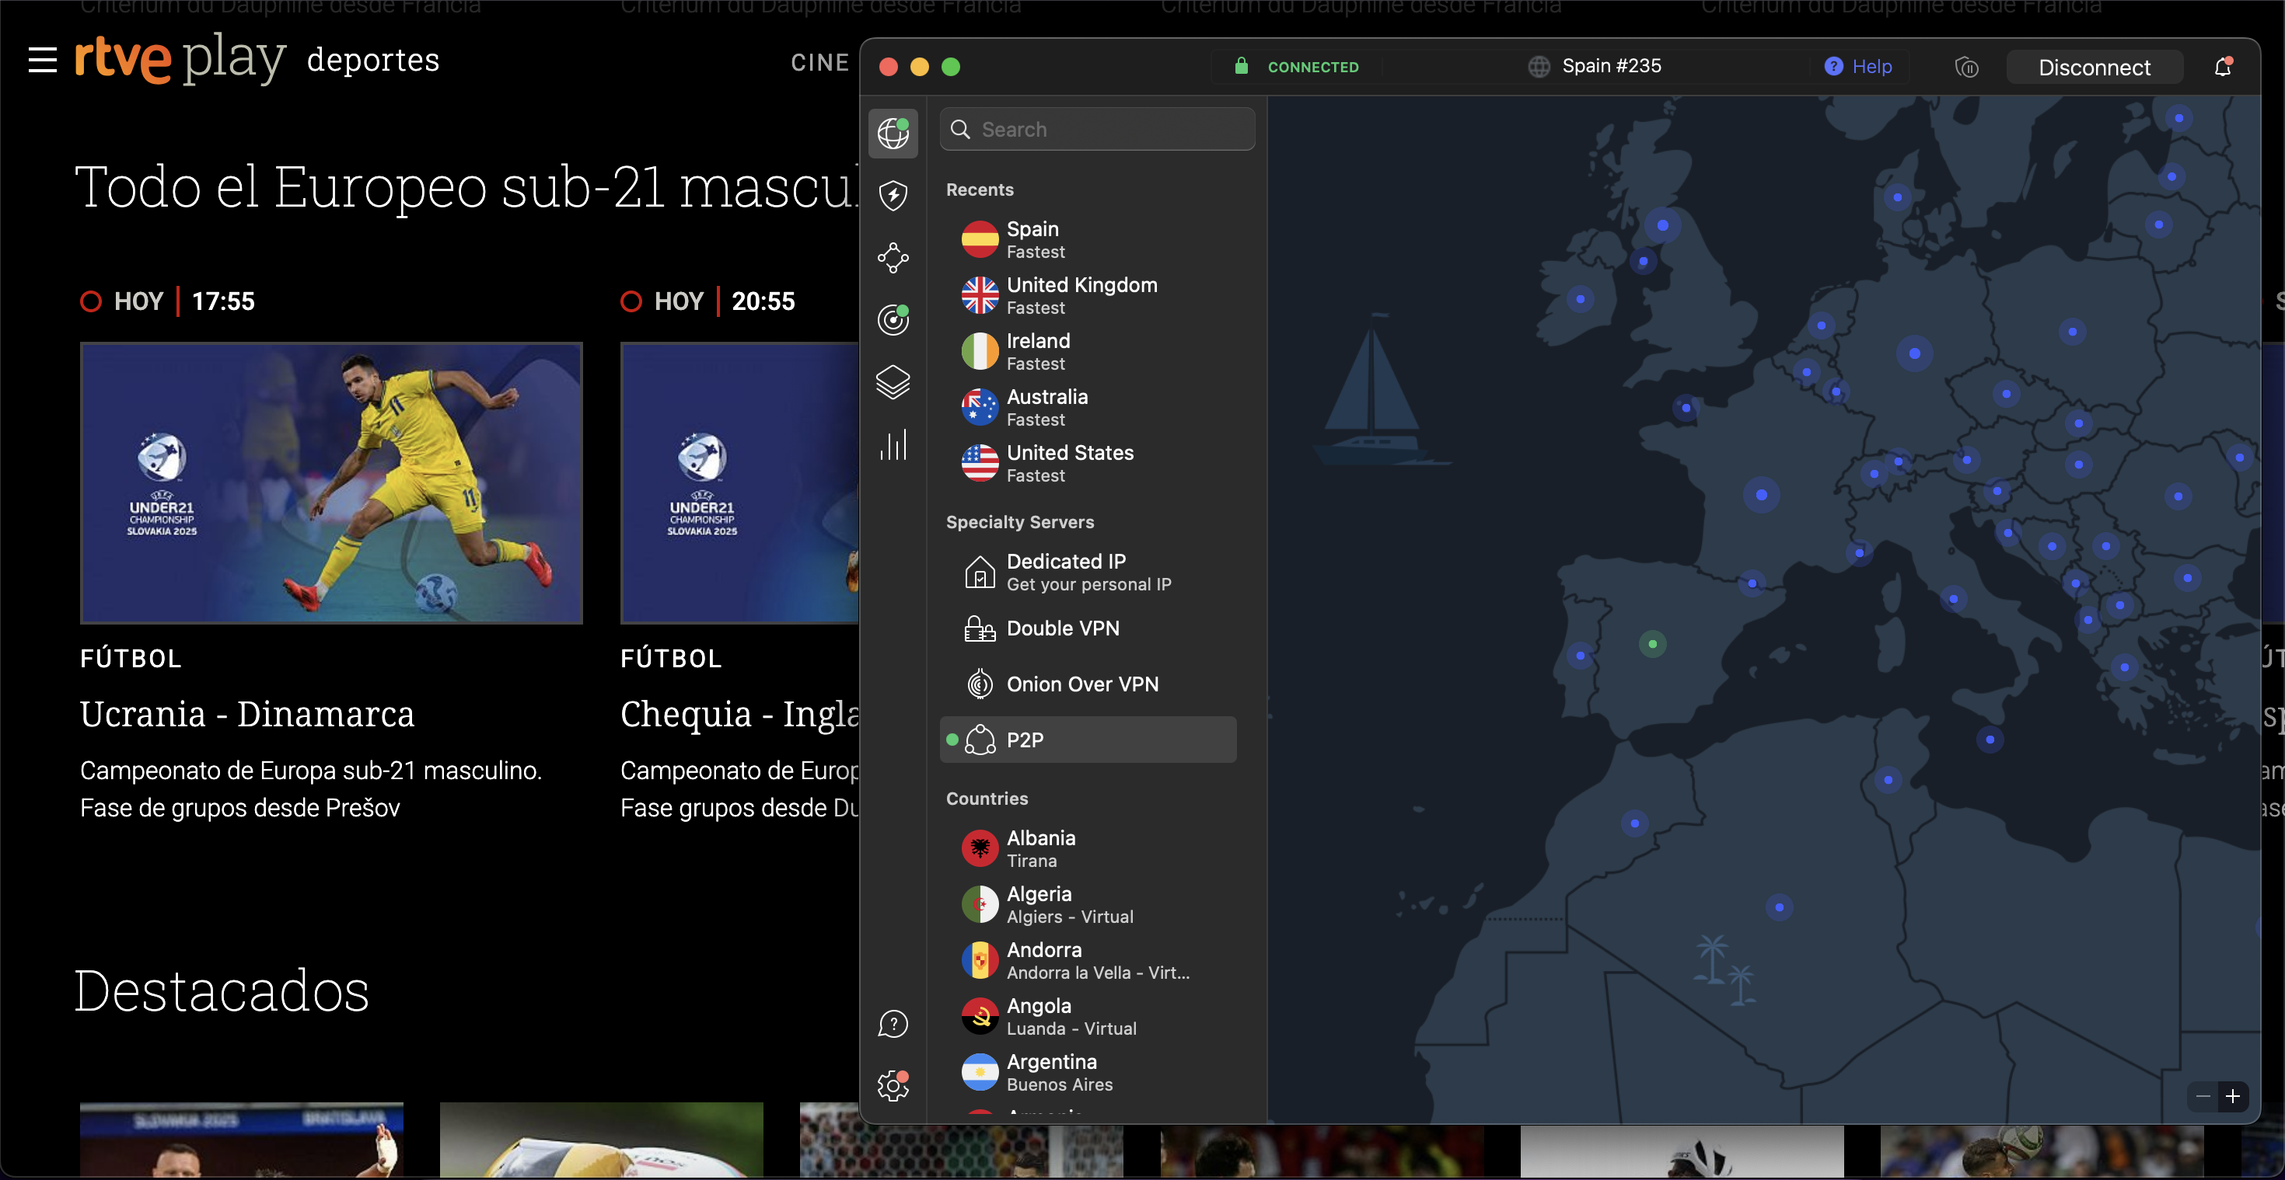Viewport: 2285px width, 1180px height.
Task: Focus the NordVPN server Search field
Action: pyautogui.click(x=1097, y=130)
